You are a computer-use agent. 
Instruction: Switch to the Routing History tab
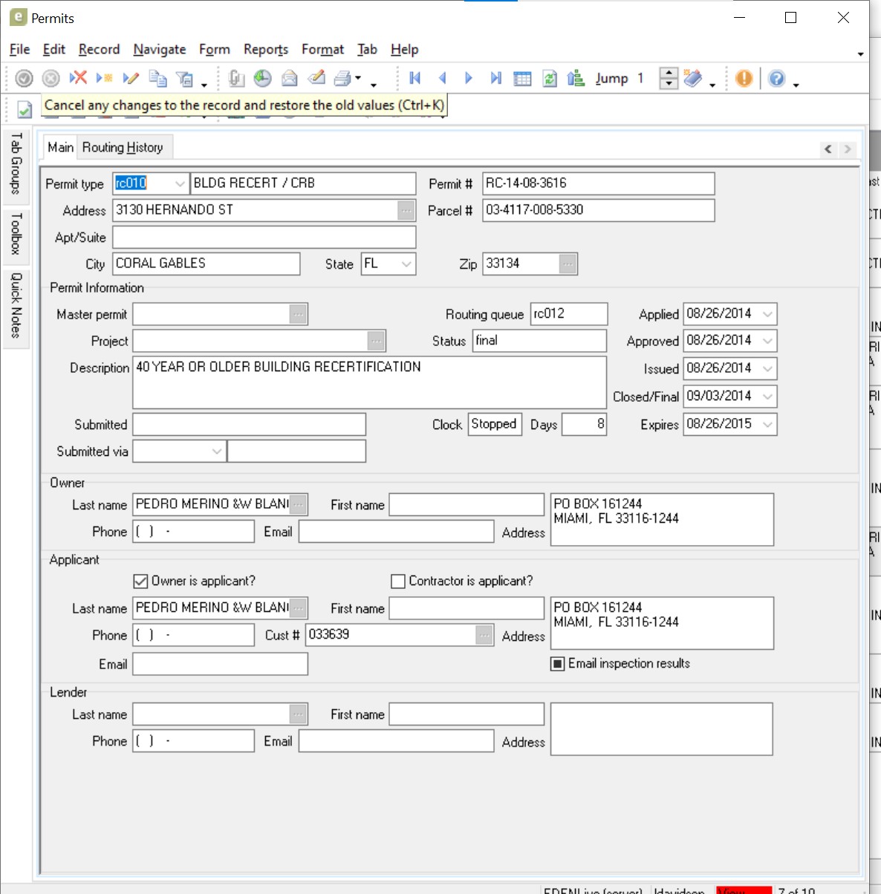(x=123, y=148)
